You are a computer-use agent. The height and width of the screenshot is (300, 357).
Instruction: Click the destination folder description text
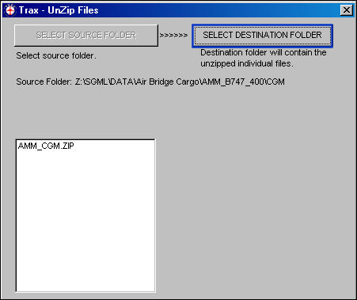pos(264,58)
